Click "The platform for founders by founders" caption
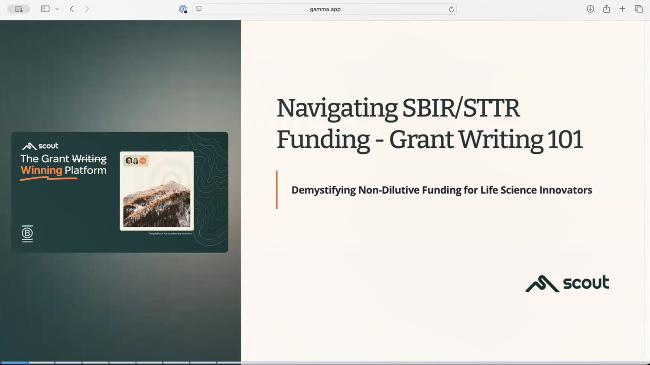 [170, 234]
